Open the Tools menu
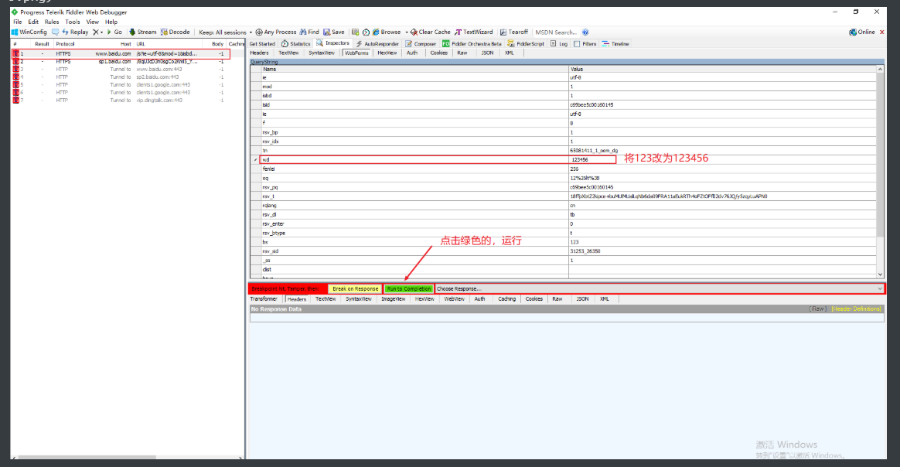Viewport: 900px width, 467px height. (x=73, y=22)
